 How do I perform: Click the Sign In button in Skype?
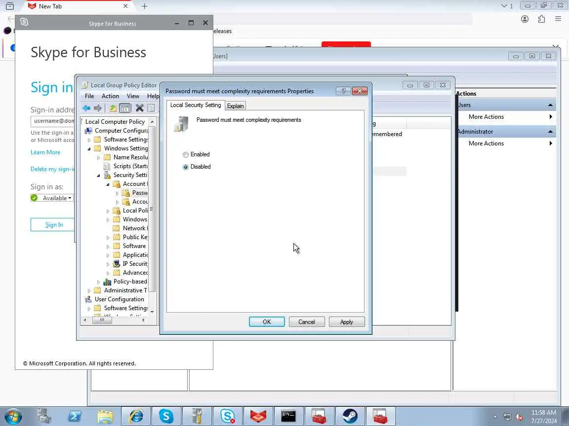click(x=54, y=225)
